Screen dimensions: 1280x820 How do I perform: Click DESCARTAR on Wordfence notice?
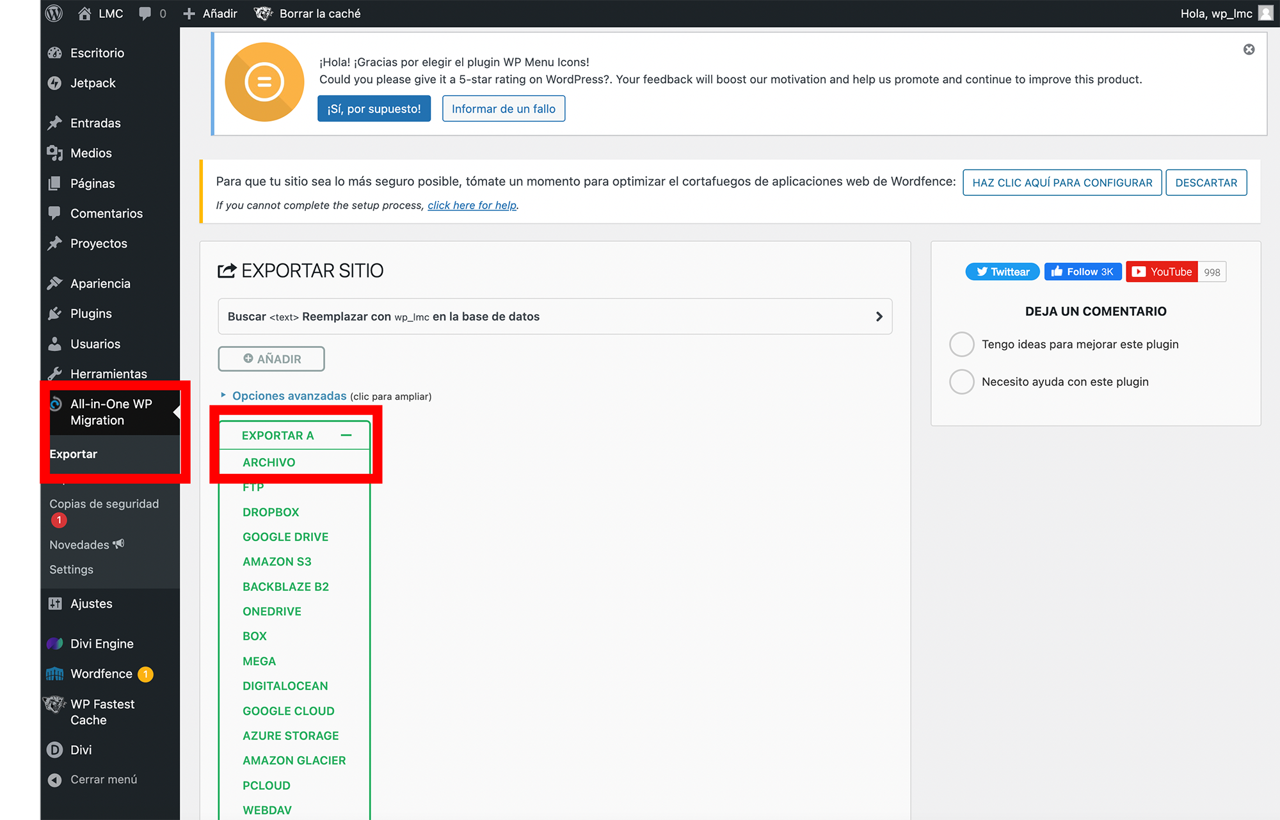point(1206,182)
